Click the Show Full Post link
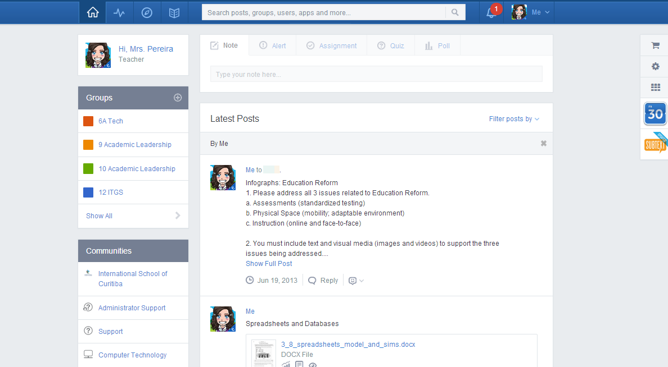 point(269,264)
